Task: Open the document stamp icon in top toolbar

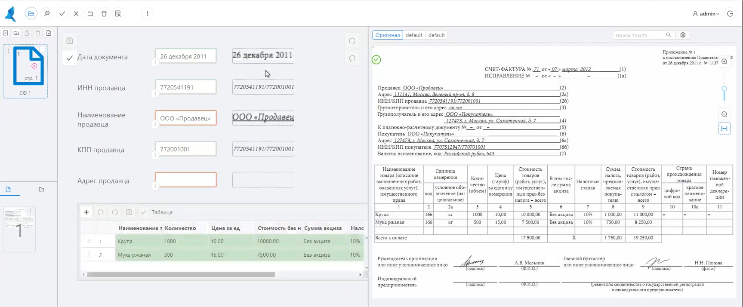Action: (118, 14)
